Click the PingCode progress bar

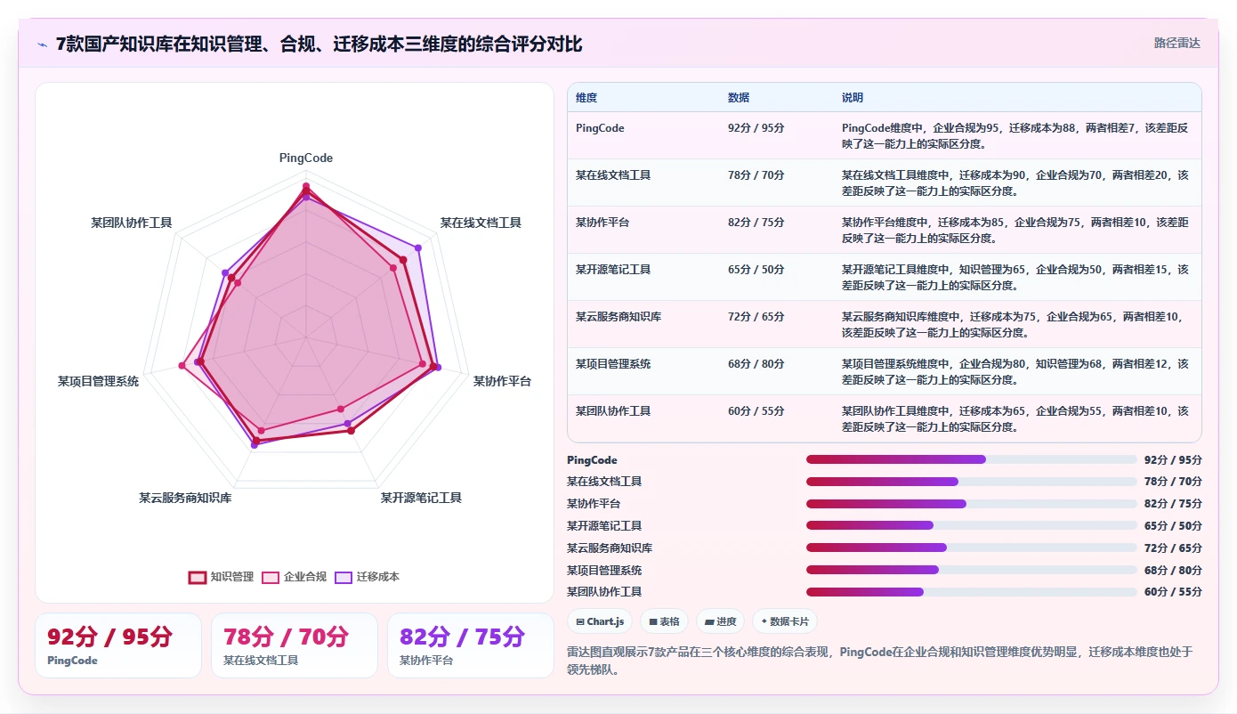coord(972,459)
